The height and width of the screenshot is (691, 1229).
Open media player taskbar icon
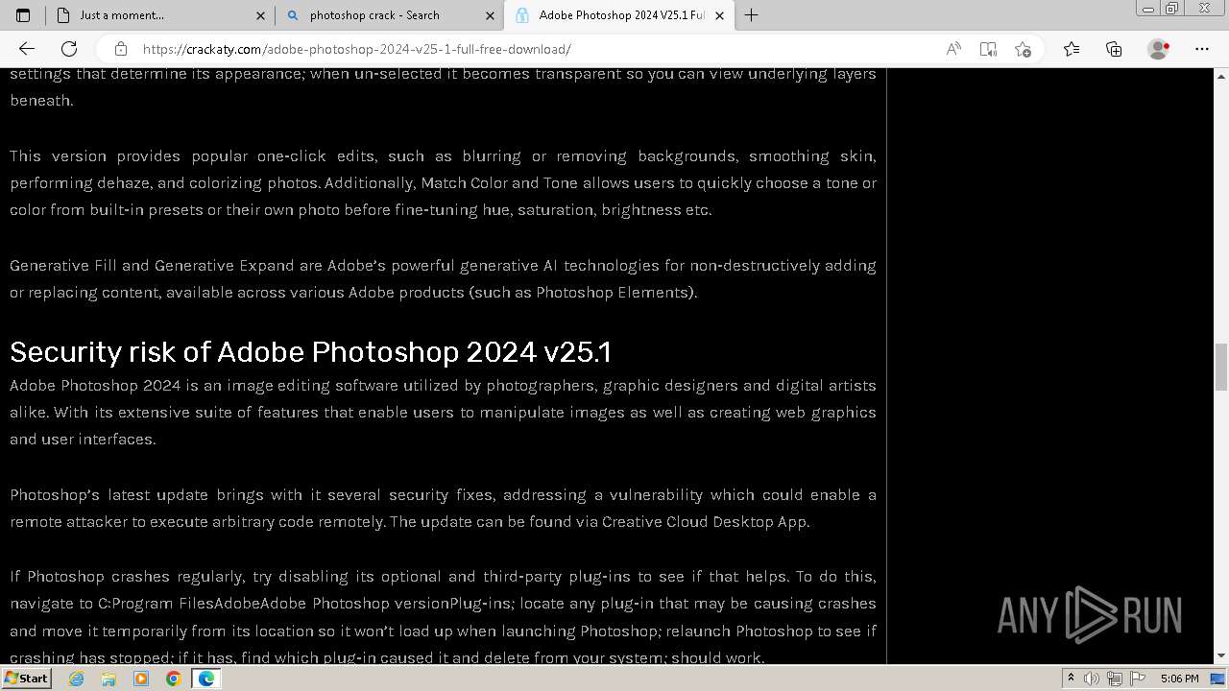click(x=141, y=679)
